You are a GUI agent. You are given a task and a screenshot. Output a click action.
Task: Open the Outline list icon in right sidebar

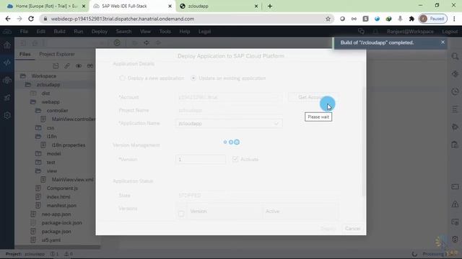(455, 109)
